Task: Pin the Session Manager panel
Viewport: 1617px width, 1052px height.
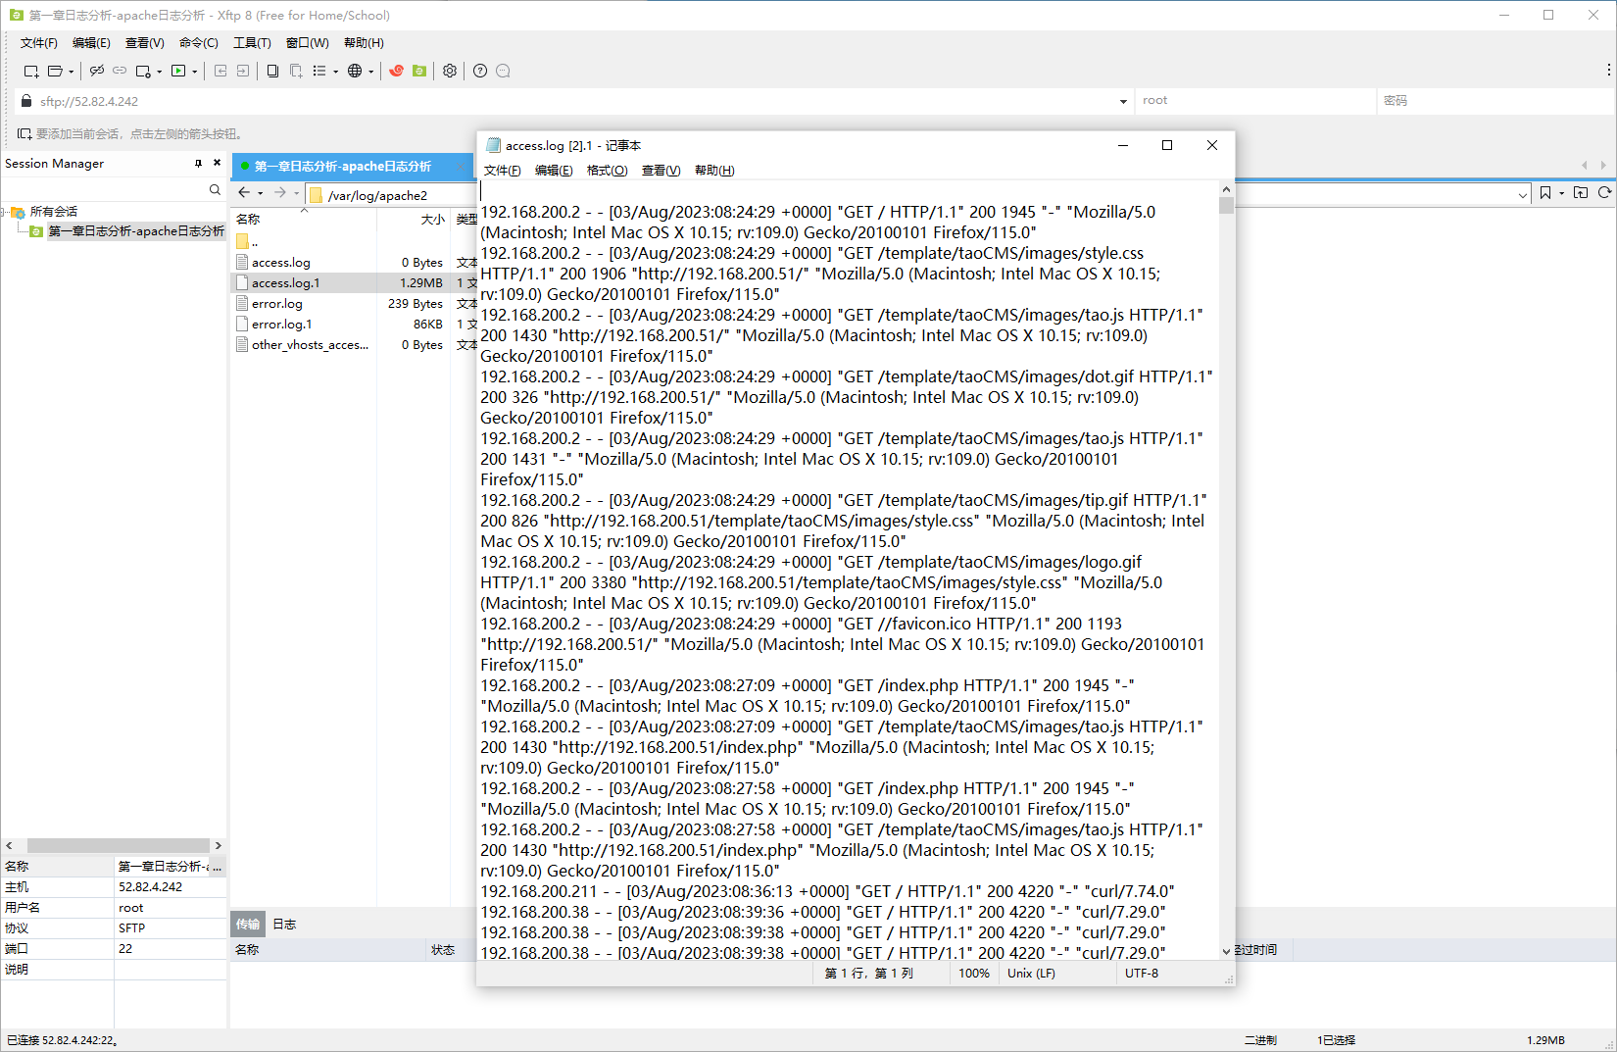Action: pos(198,164)
